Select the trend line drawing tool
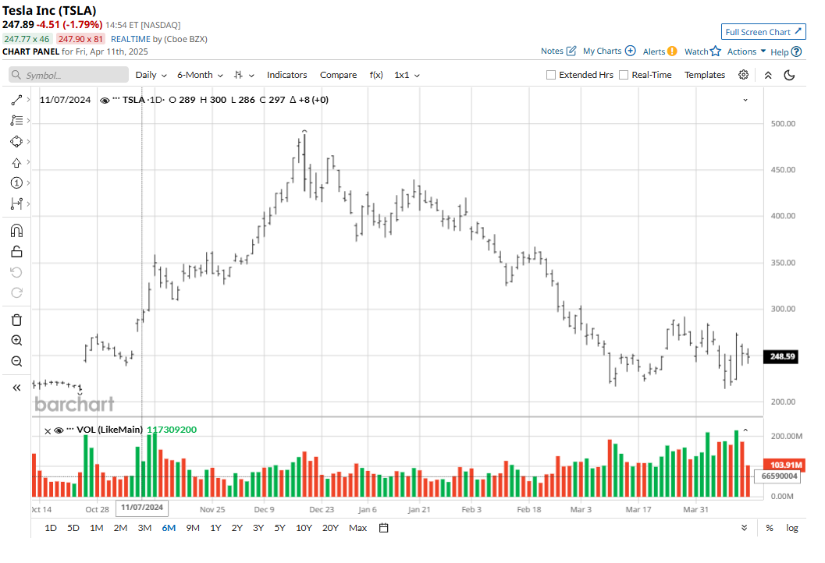Image resolution: width=825 pixels, height=563 pixels. pos(16,101)
